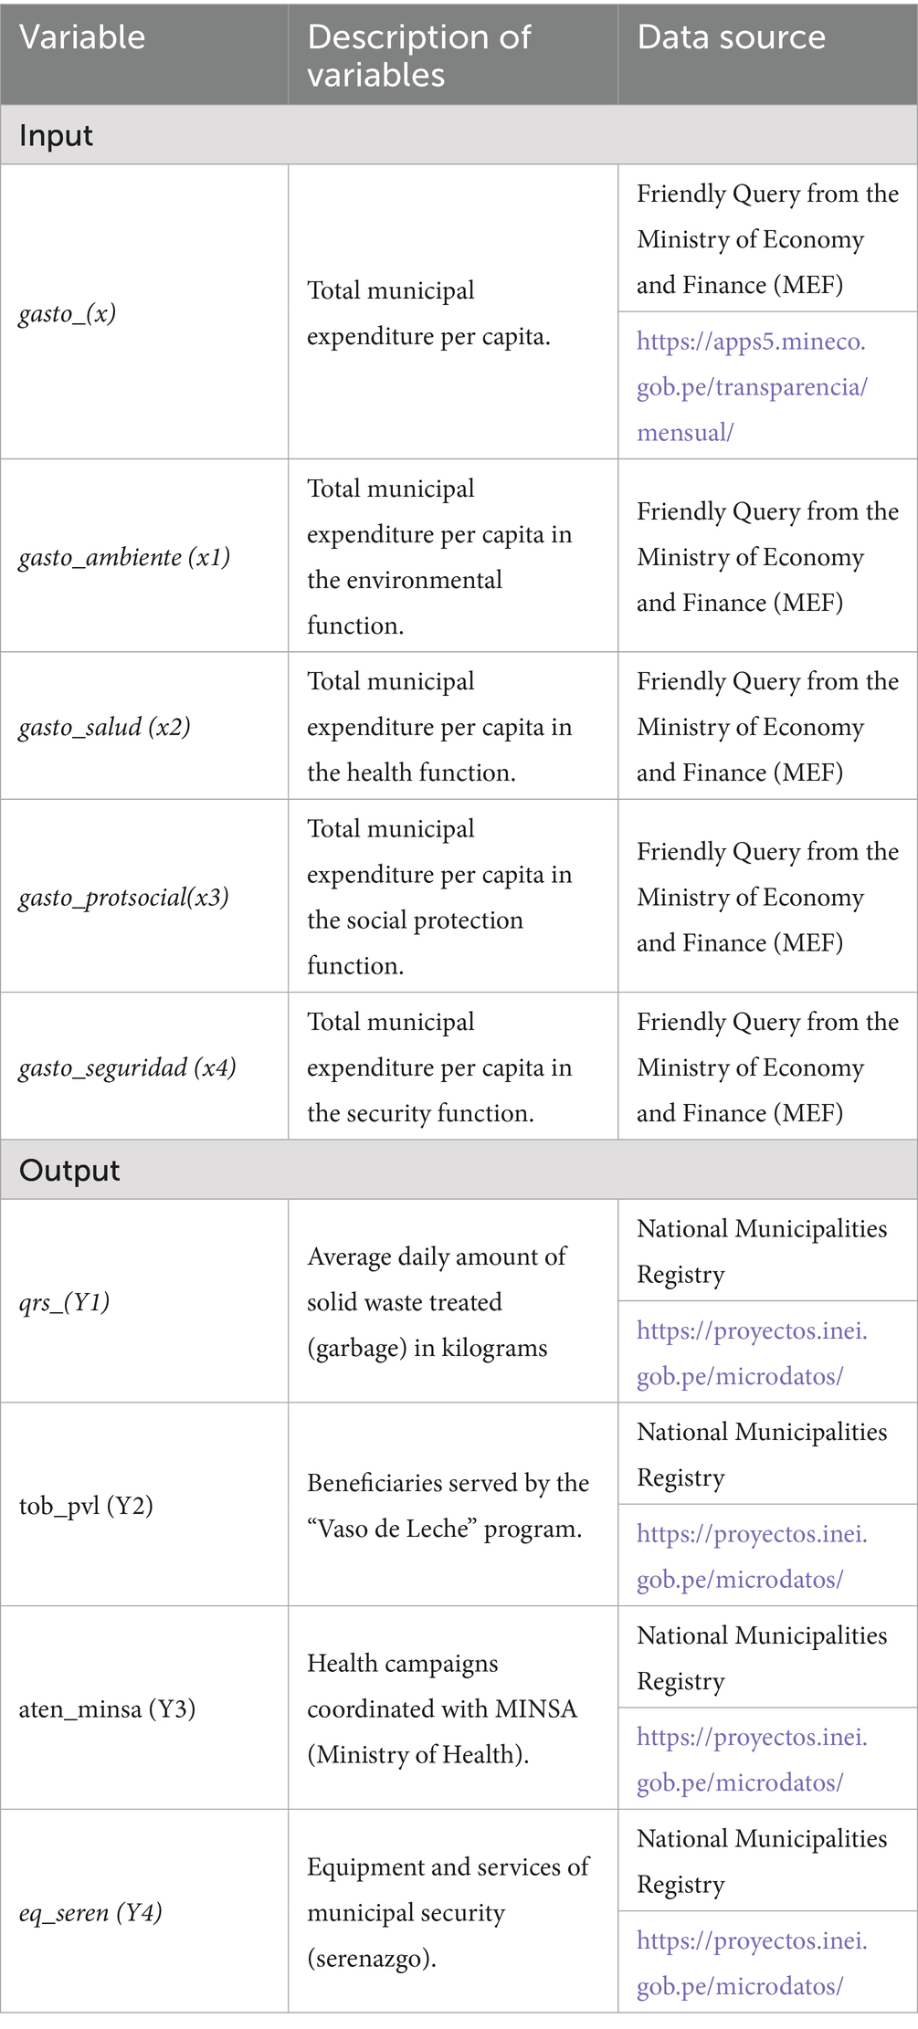Screen dimensions: 918x2029
Task: Click the qrs_(Y1) variable cell
Action: [65, 1302]
